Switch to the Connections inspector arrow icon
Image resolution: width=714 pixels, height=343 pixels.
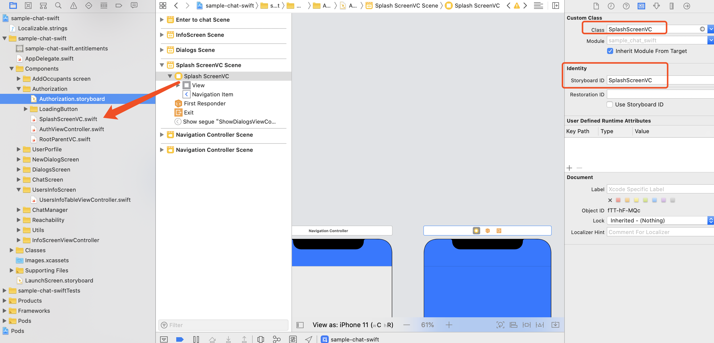point(687,6)
